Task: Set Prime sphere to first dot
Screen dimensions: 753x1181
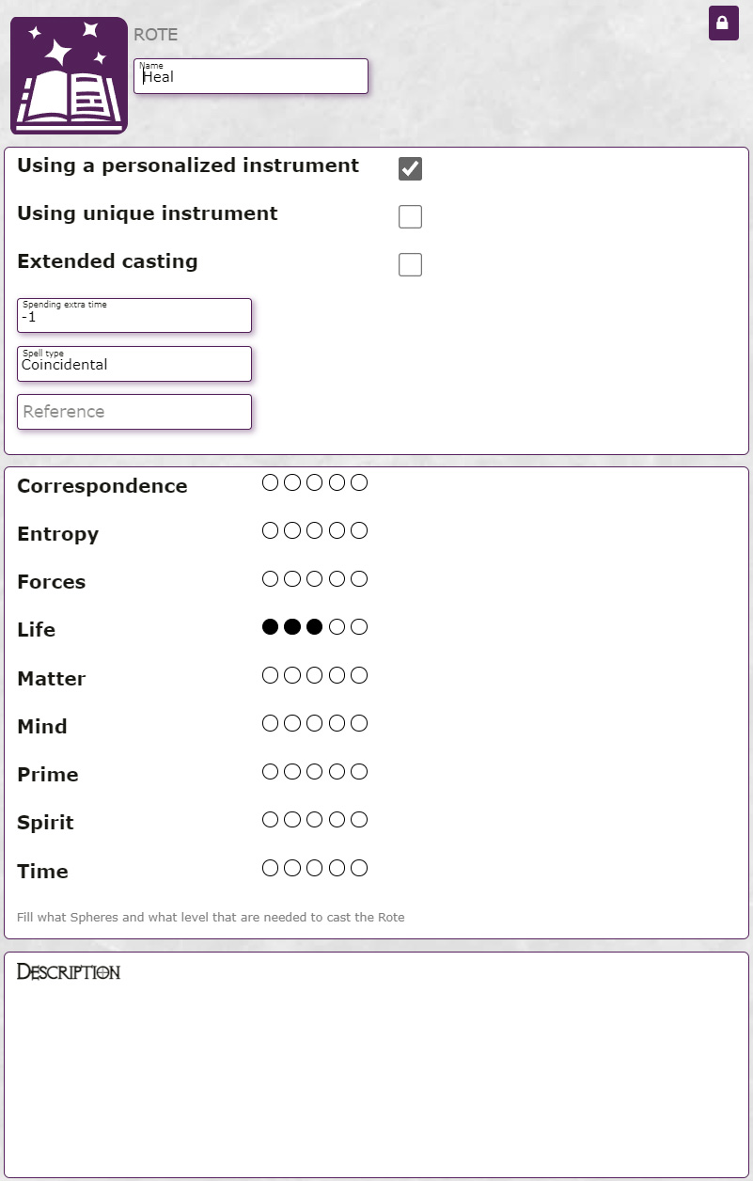Action: pyautogui.click(x=270, y=772)
